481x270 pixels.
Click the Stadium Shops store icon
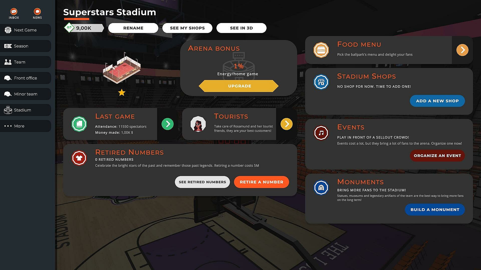[x=321, y=82]
